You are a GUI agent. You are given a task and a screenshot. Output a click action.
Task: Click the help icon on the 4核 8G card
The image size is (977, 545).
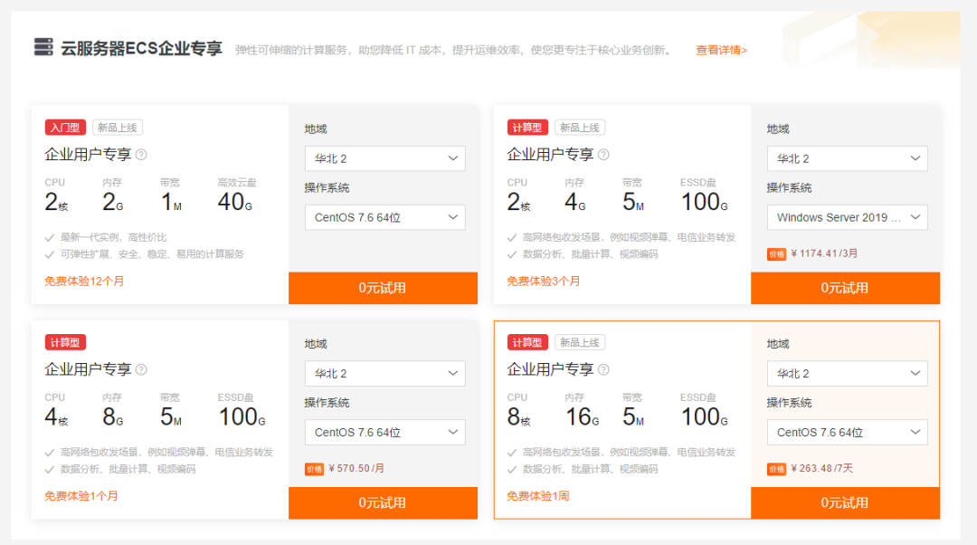pyautogui.click(x=141, y=369)
